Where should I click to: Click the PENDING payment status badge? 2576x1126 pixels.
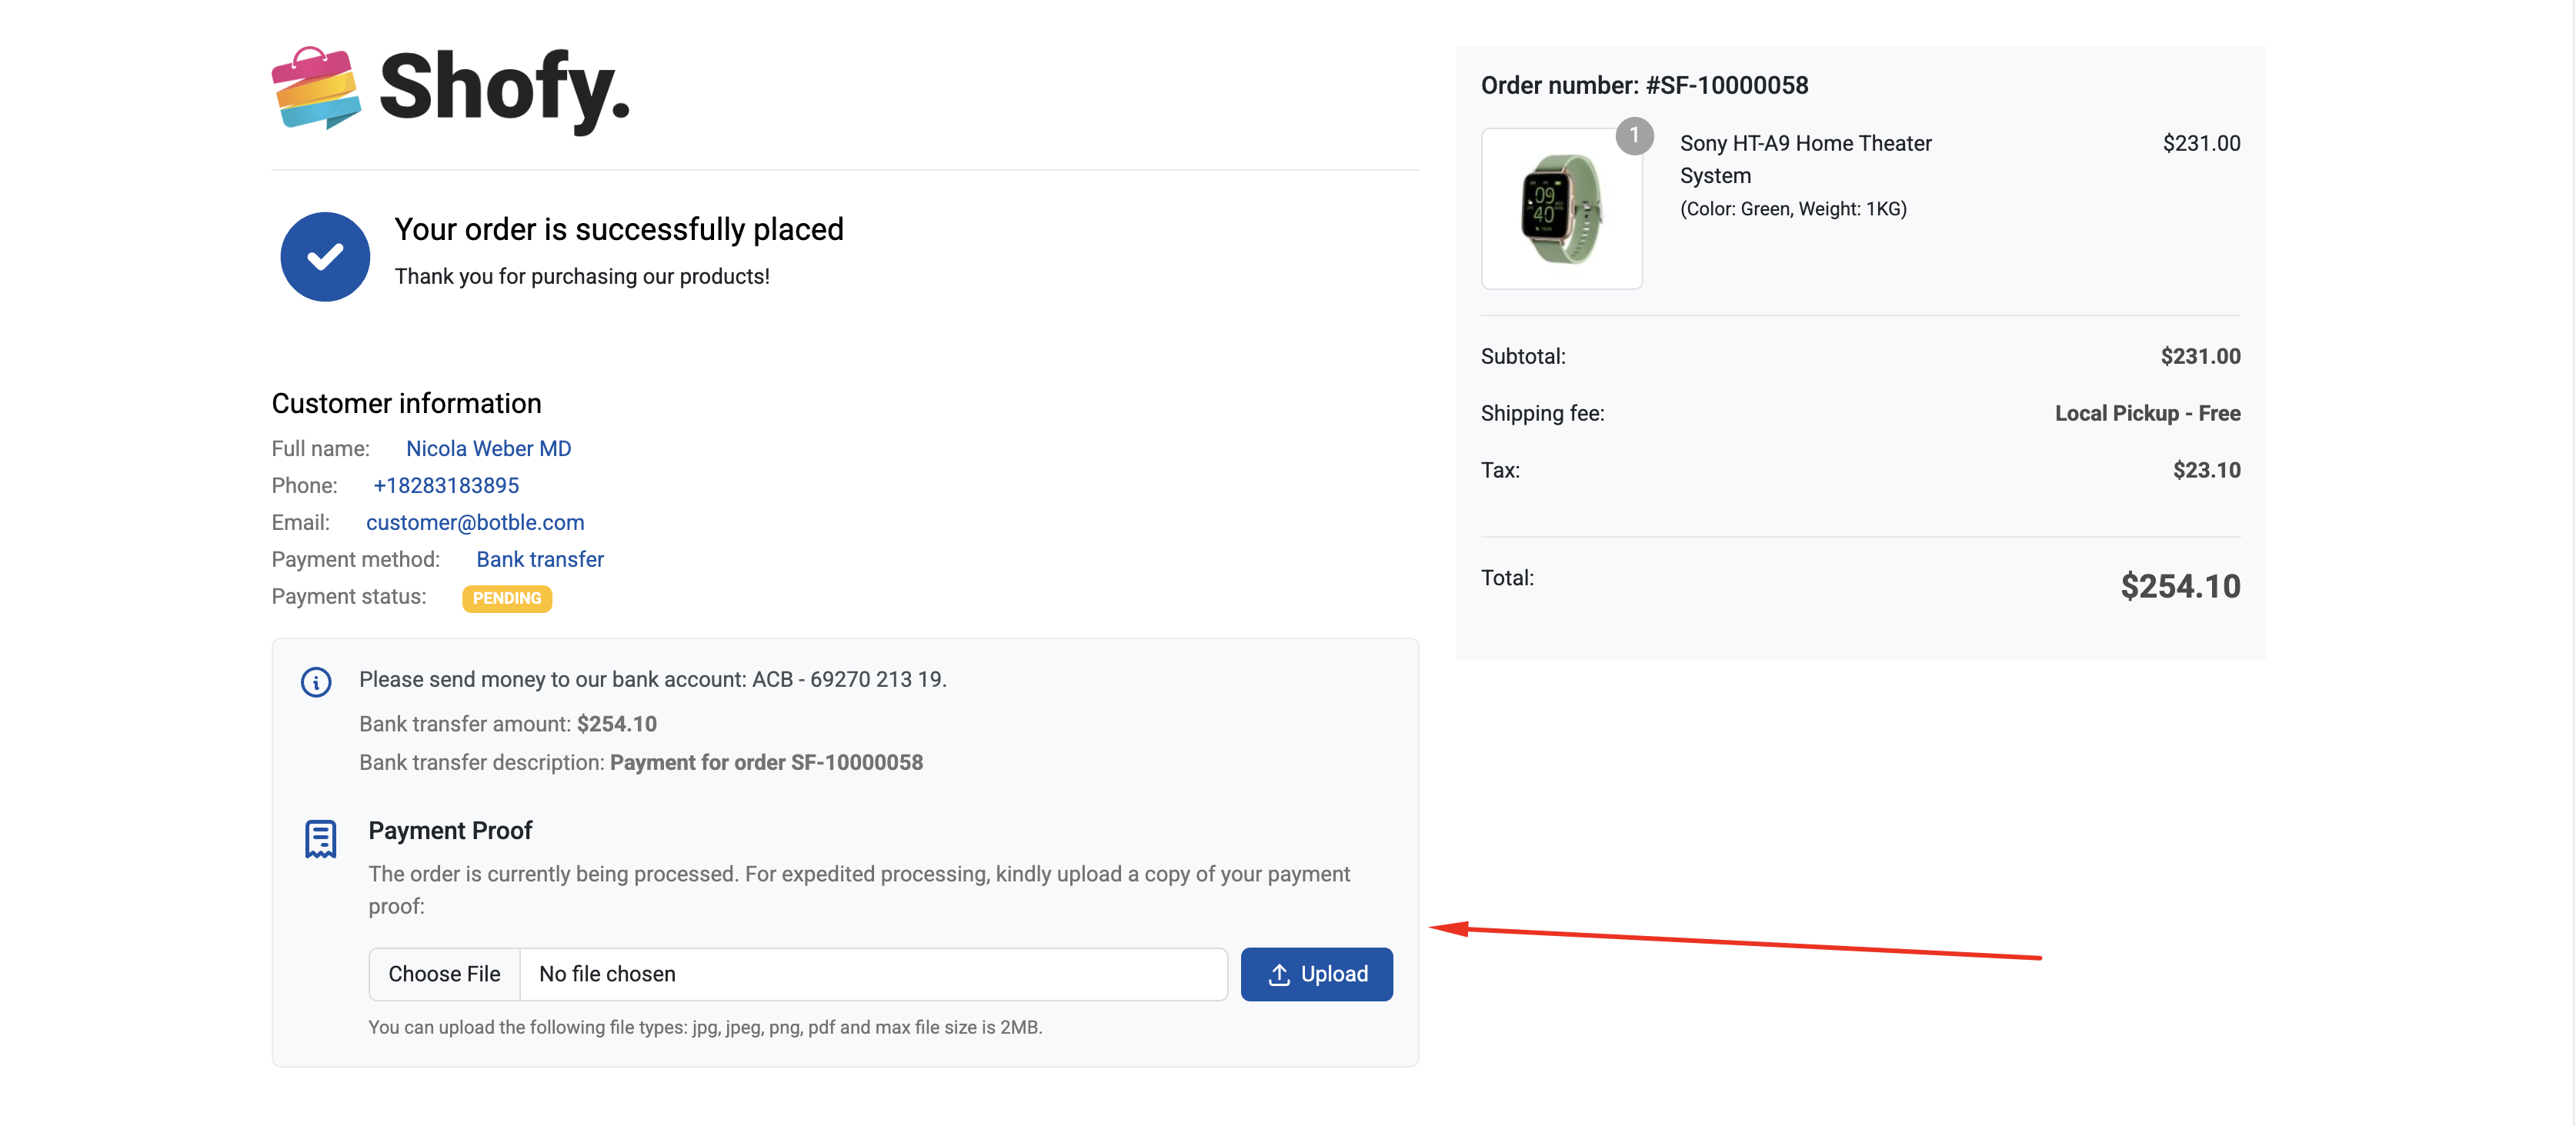(507, 598)
